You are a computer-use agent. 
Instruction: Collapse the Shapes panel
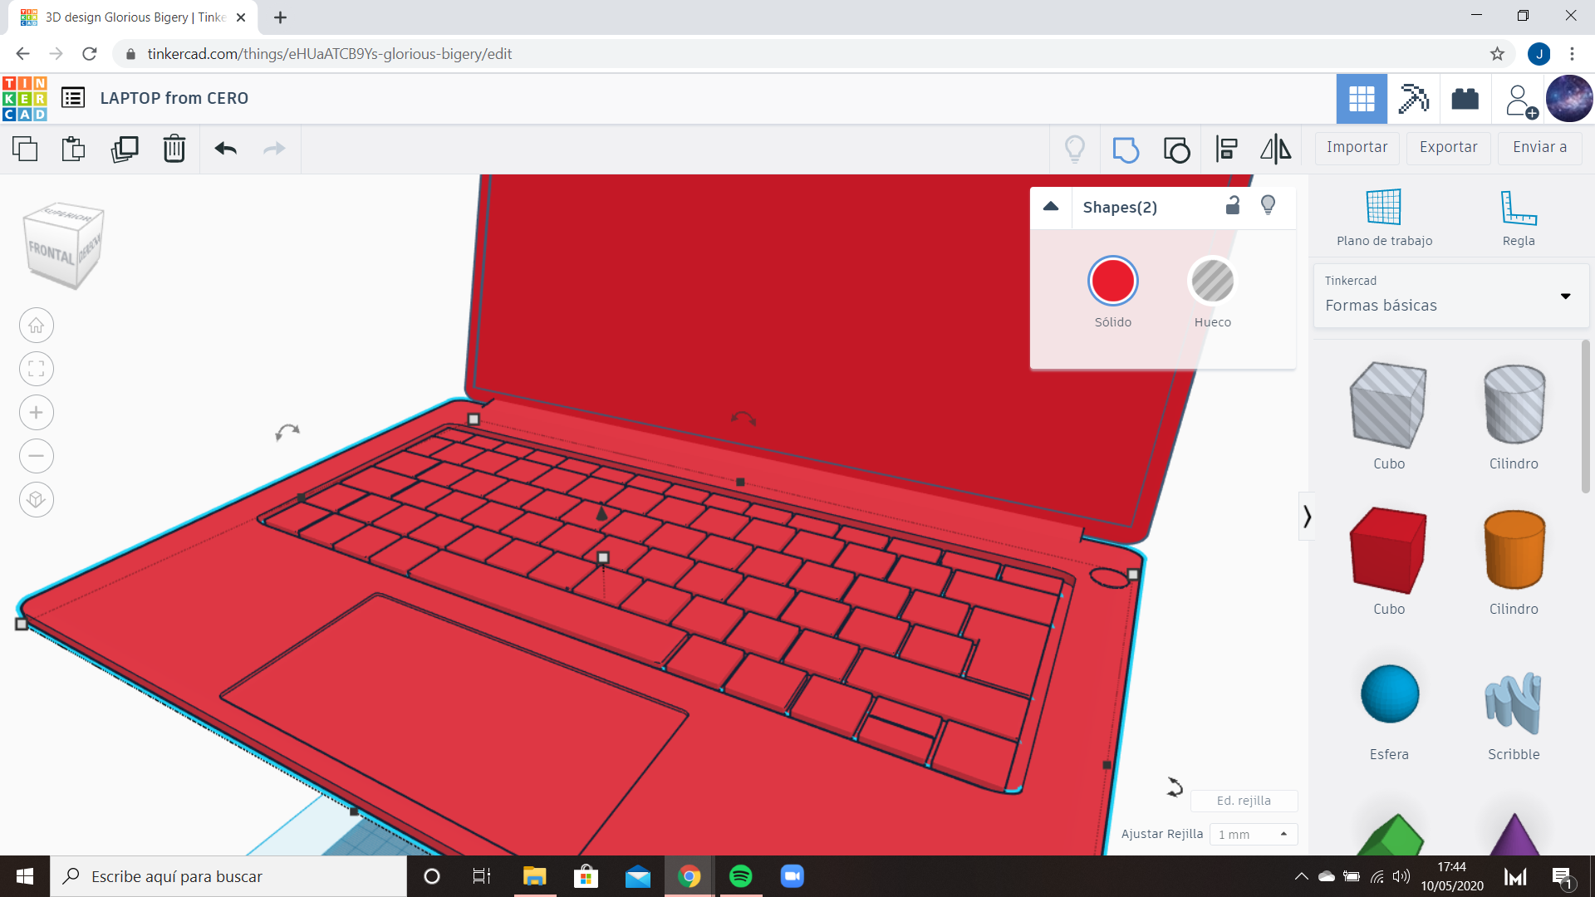(x=1051, y=207)
